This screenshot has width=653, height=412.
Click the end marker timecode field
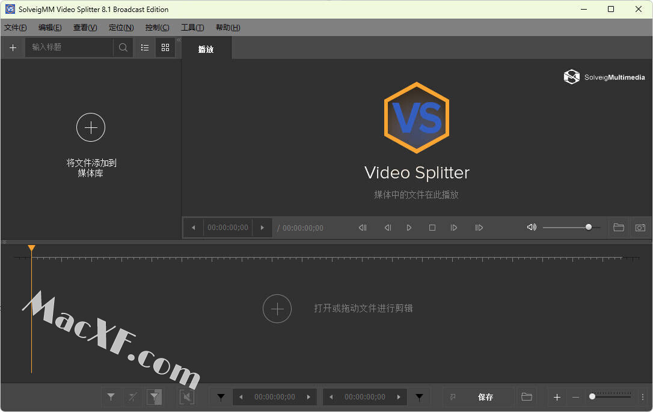click(365, 397)
